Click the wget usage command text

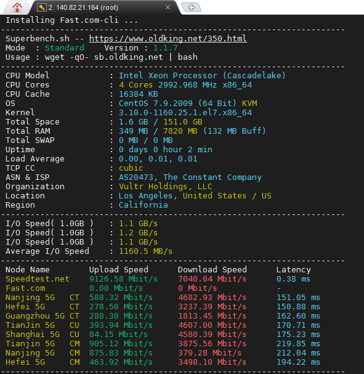coord(121,57)
